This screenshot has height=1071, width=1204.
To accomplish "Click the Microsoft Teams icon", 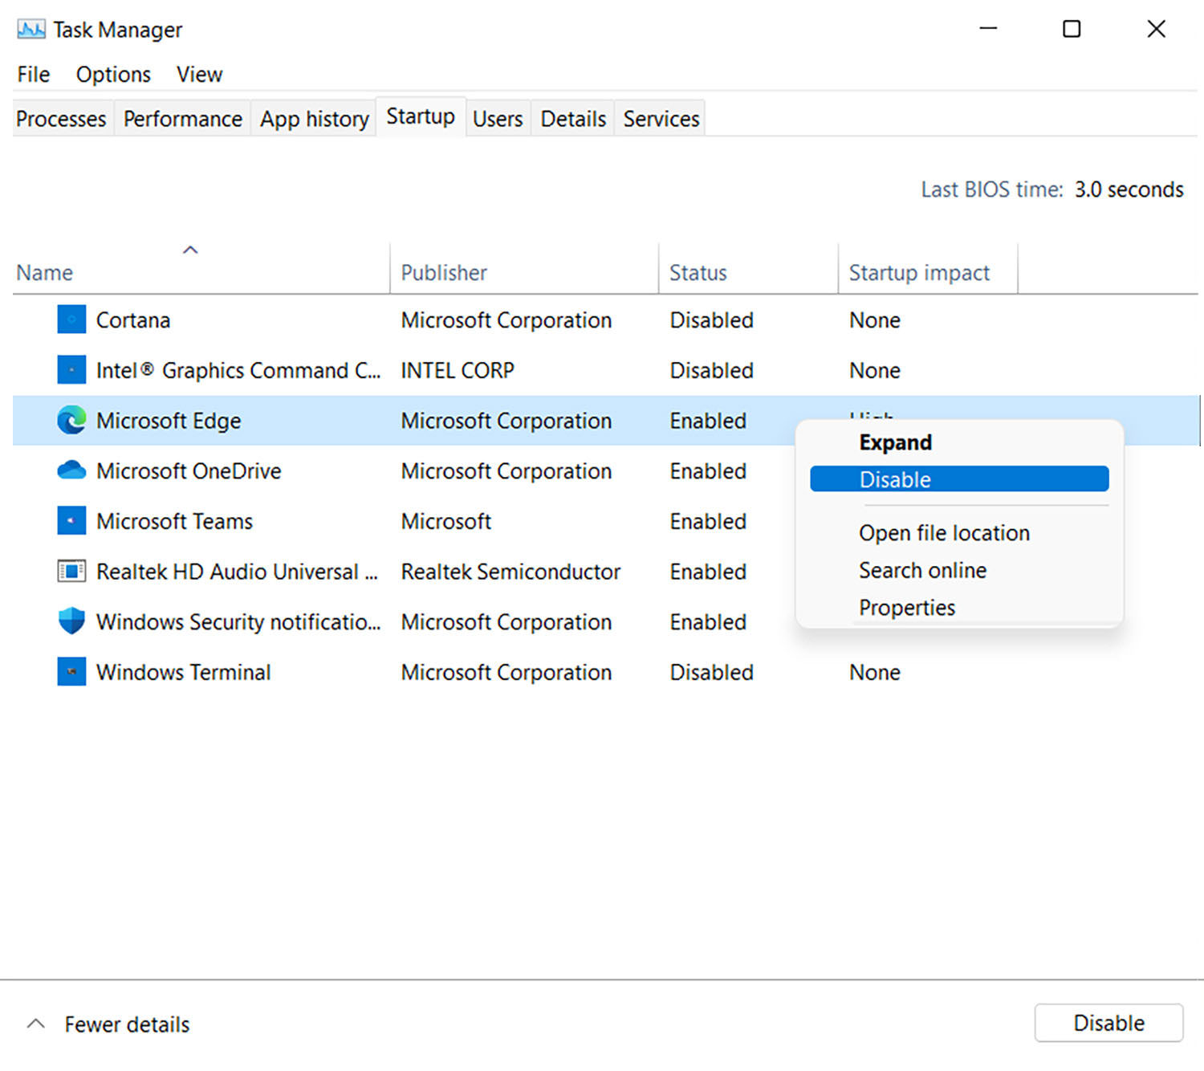I will click(x=71, y=521).
